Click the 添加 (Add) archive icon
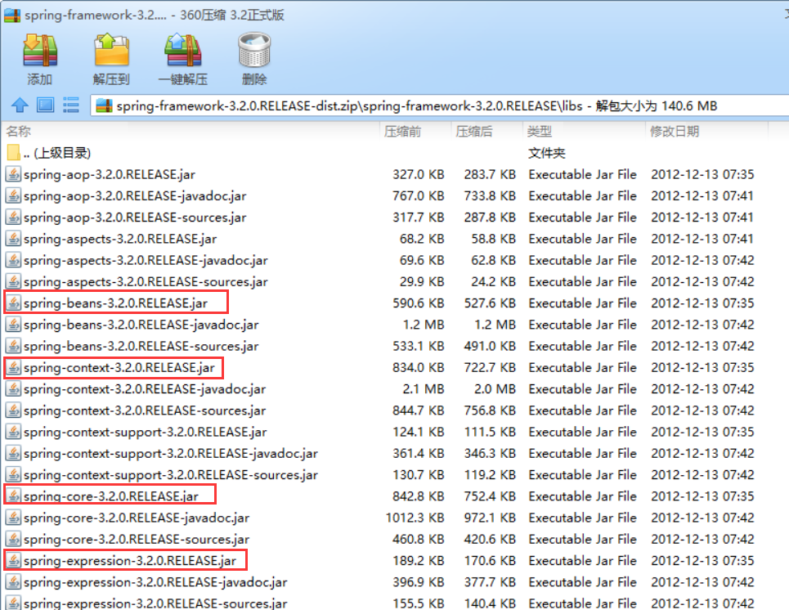This screenshot has height=610, width=789. 40,51
